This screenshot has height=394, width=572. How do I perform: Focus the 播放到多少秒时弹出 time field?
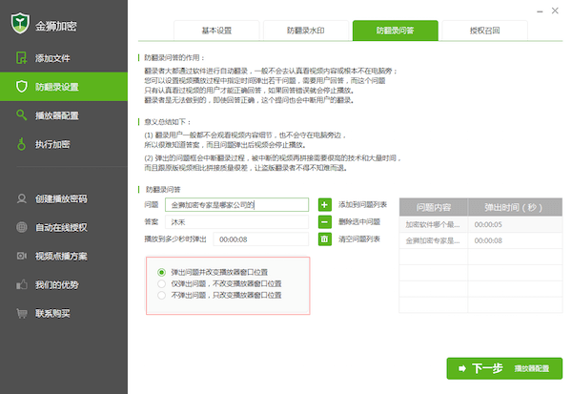[261, 239]
